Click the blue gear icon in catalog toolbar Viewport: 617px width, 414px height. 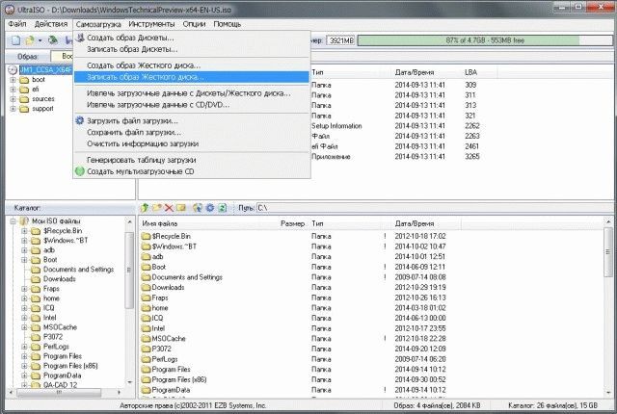(x=210, y=208)
